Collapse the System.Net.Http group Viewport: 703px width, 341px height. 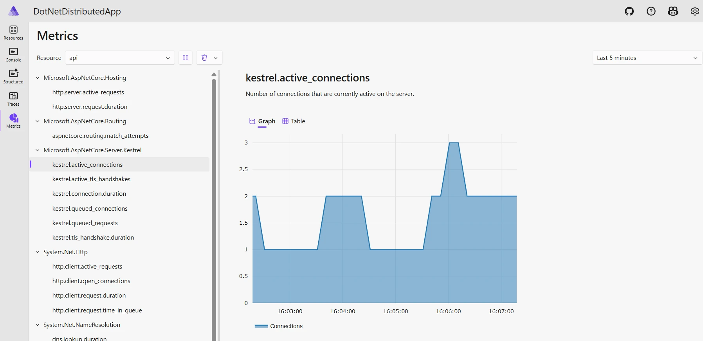(38, 252)
